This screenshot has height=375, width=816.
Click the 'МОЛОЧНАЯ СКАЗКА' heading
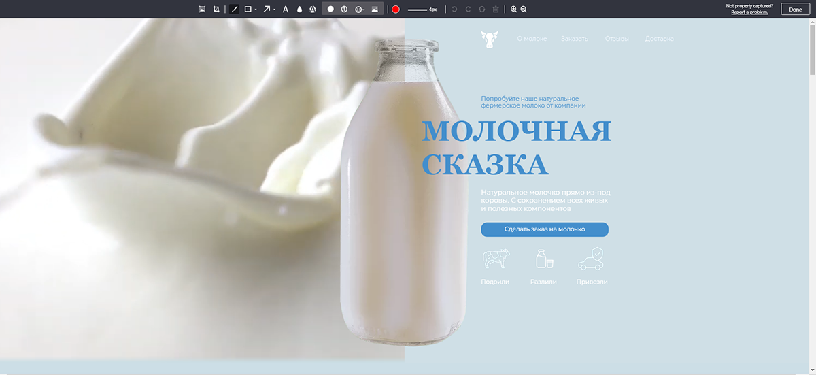[x=517, y=148]
